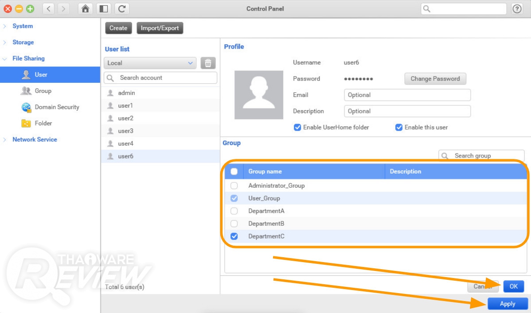The width and height of the screenshot is (531, 313).
Task: Click the Apply button
Action: click(508, 304)
